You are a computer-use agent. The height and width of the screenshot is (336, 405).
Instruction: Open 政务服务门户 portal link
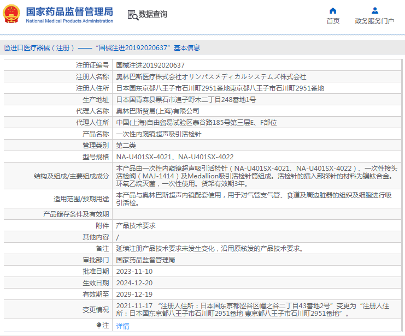coord(374,21)
